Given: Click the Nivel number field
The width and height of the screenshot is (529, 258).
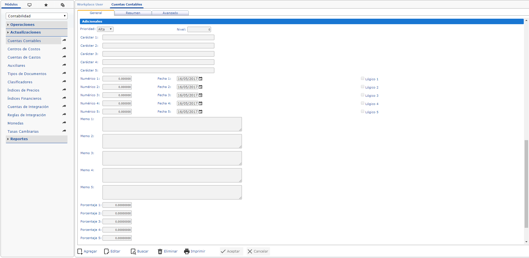Looking at the screenshot, I should pos(199,29).
